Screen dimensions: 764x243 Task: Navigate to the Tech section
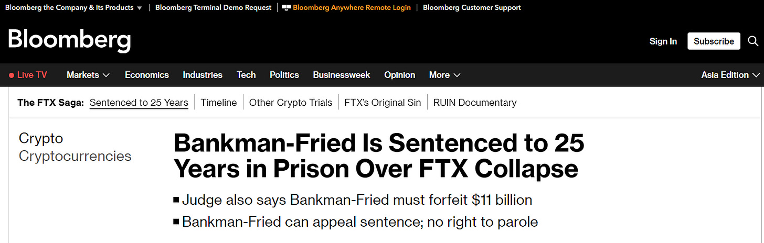click(x=246, y=75)
